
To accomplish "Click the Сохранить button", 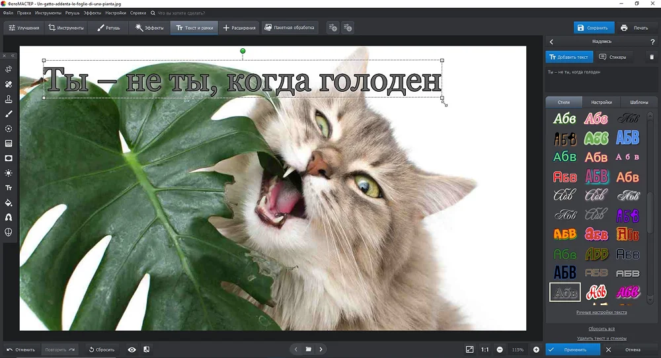I will [x=593, y=28].
